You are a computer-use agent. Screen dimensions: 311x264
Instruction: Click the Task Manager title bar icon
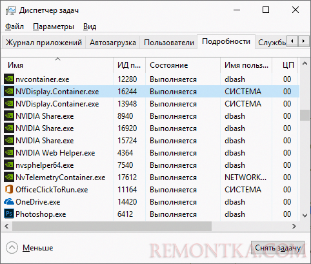pos(11,10)
